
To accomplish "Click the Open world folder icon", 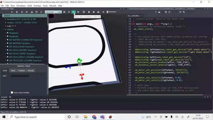I will point(32,12).
